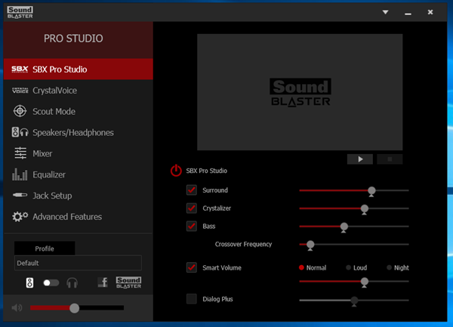The height and width of the screenshot is (327, 453).
Task: Click the Smart Volume level slider handle
Action: [x=365, y=282]
